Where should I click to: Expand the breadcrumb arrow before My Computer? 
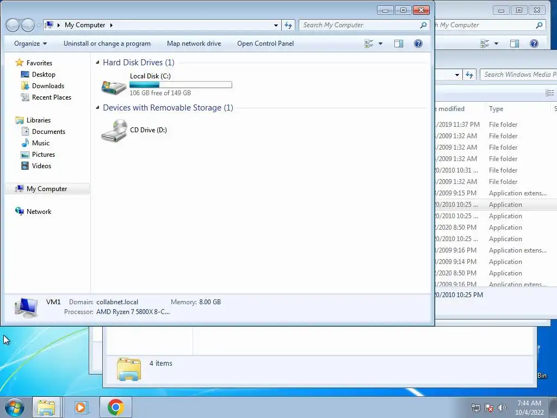tap(59, 25)
